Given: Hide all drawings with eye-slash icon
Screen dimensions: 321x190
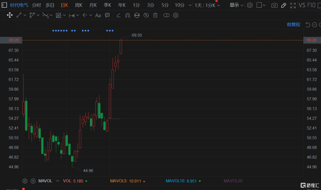Looking at the screenshot, I should (x=146, y=15).
